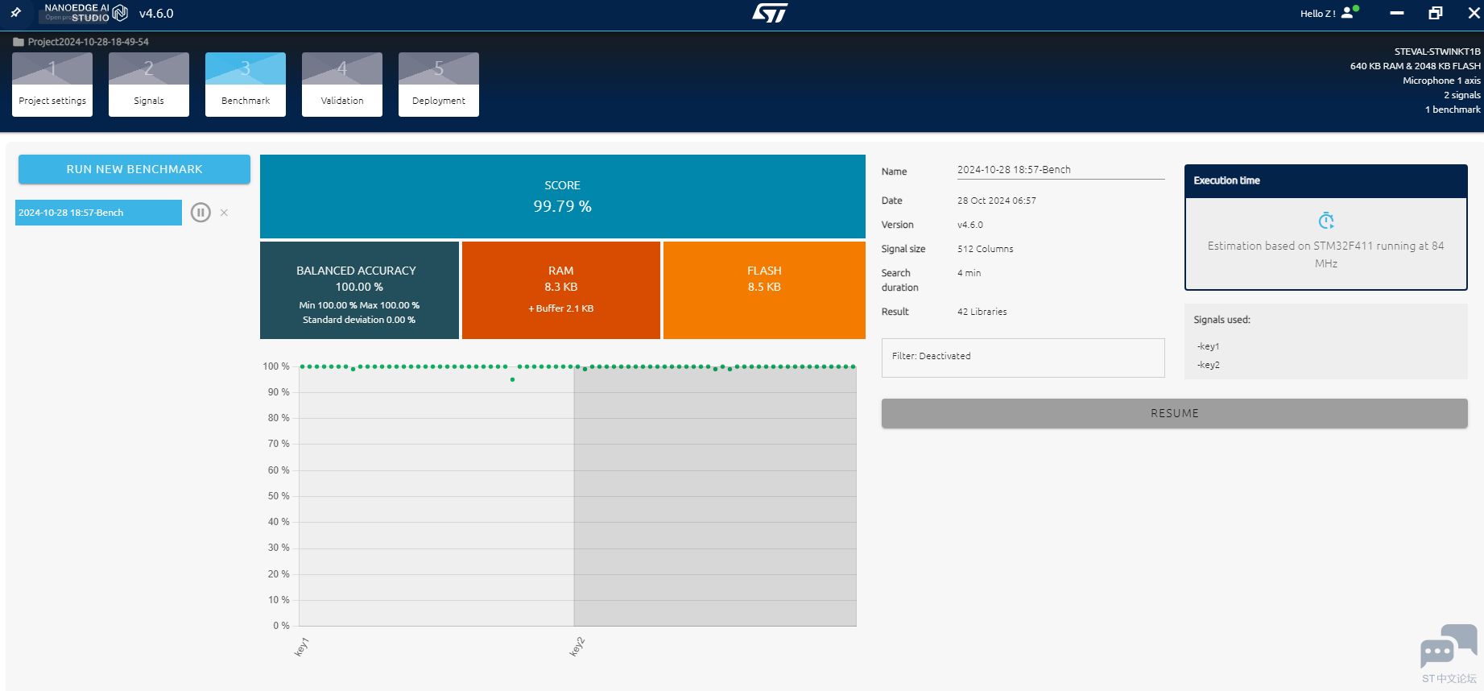1484x691 pixels.
Task: Click the 1 benchmark summary text
Action: [x=1453, y=110]
